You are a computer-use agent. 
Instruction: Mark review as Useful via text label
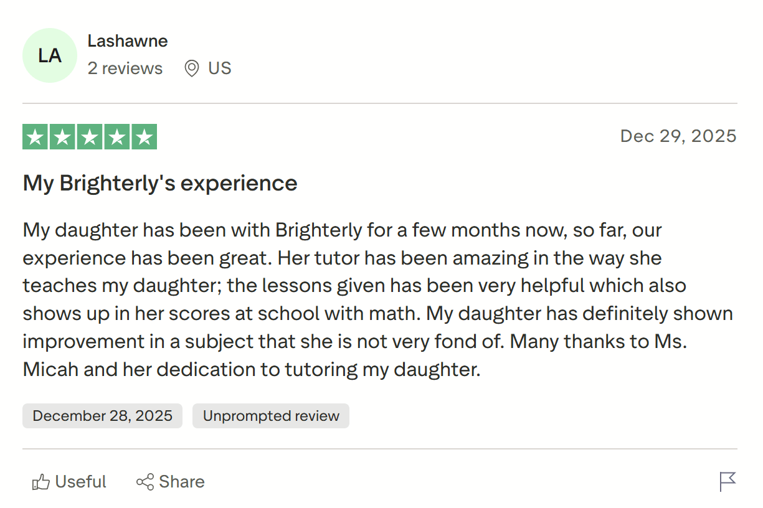81,482
